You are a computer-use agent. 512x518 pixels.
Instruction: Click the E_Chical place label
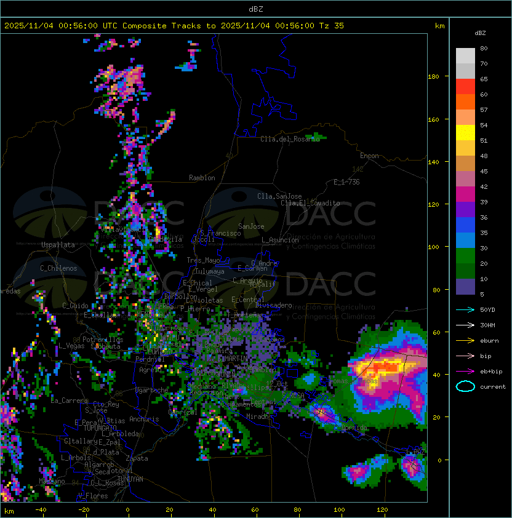[198, 283]
